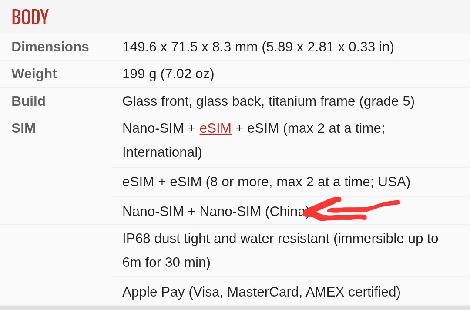Image resolution: width=470 pixels, height=310 pixels.
Task: Click the 7.02 oz weight text
Action: point(187,74)
